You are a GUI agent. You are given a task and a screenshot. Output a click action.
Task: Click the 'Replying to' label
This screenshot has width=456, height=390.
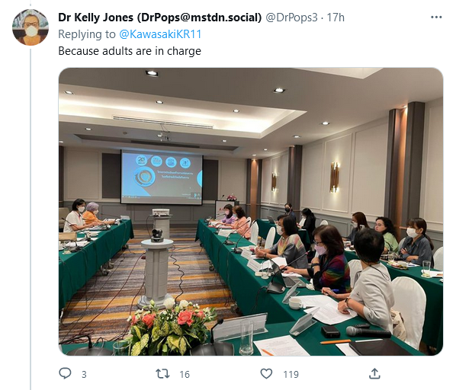coord(87,34)
